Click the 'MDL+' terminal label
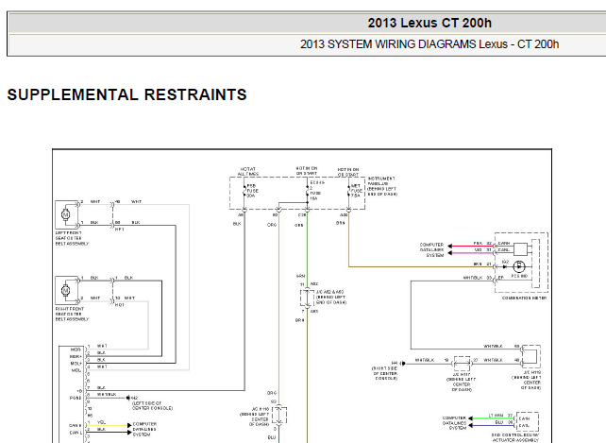Screen dimensions: 606x443 76,364
